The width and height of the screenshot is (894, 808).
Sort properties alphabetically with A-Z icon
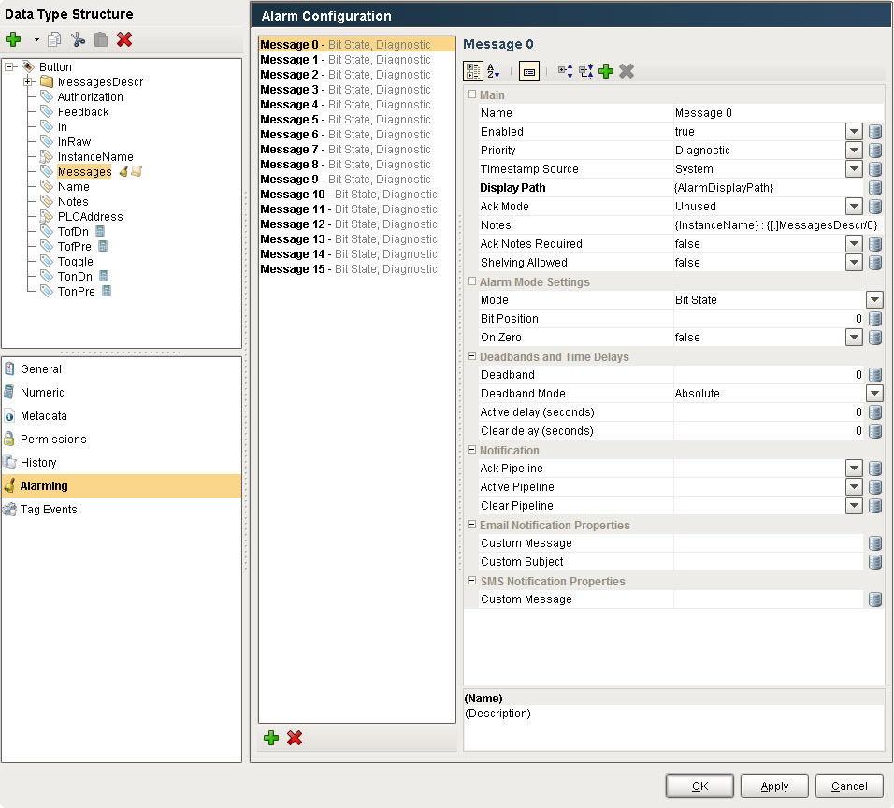coord(495,71)
